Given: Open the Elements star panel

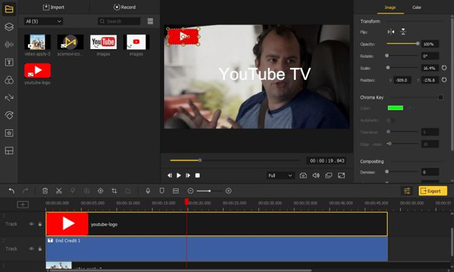Looking at the screenshot, I should coord(9,133).
